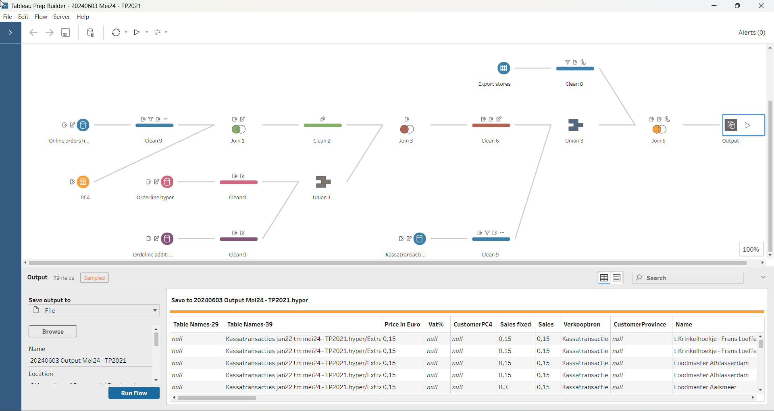Image resolution: width=774 pixels, height=411 pixels.
Task: Open the refresh dropdown arrow
Action: 126,33
